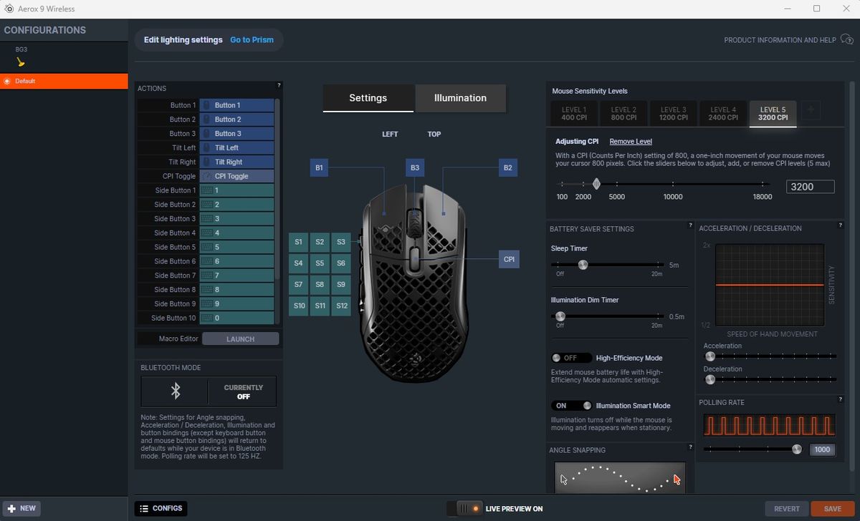Open the Tilt Left action dropdown
Image resolution: width=860 pixels, height=521 pixels.
[x=236, y=147]
